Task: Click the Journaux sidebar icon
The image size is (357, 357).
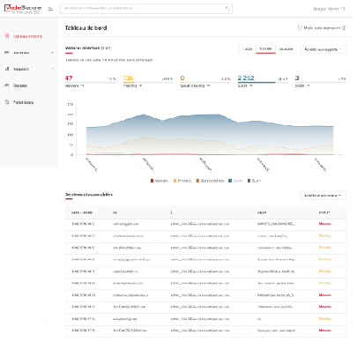Action: [x=7, y=53]
